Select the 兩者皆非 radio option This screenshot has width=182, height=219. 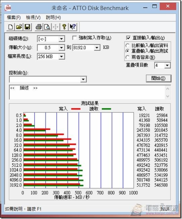[127, 57]
